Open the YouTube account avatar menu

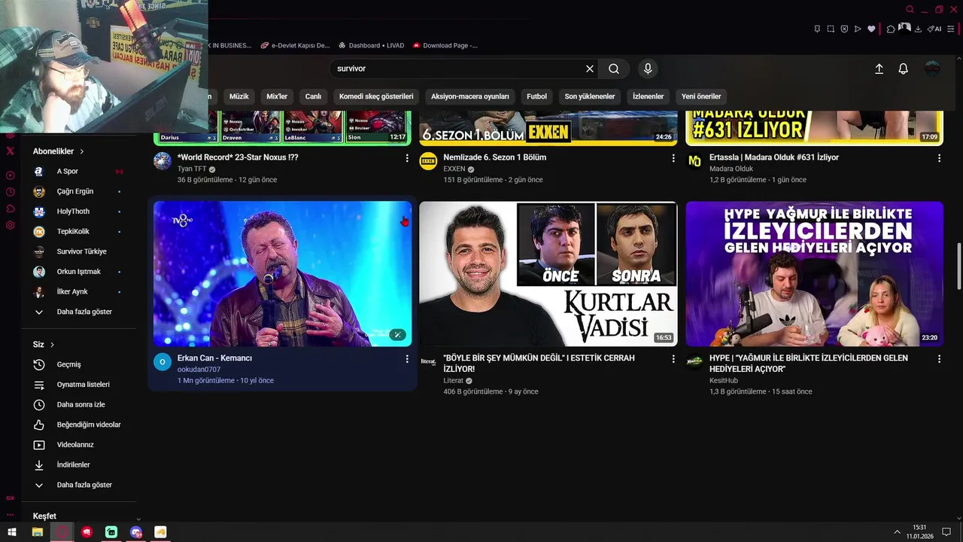[932, 69]
